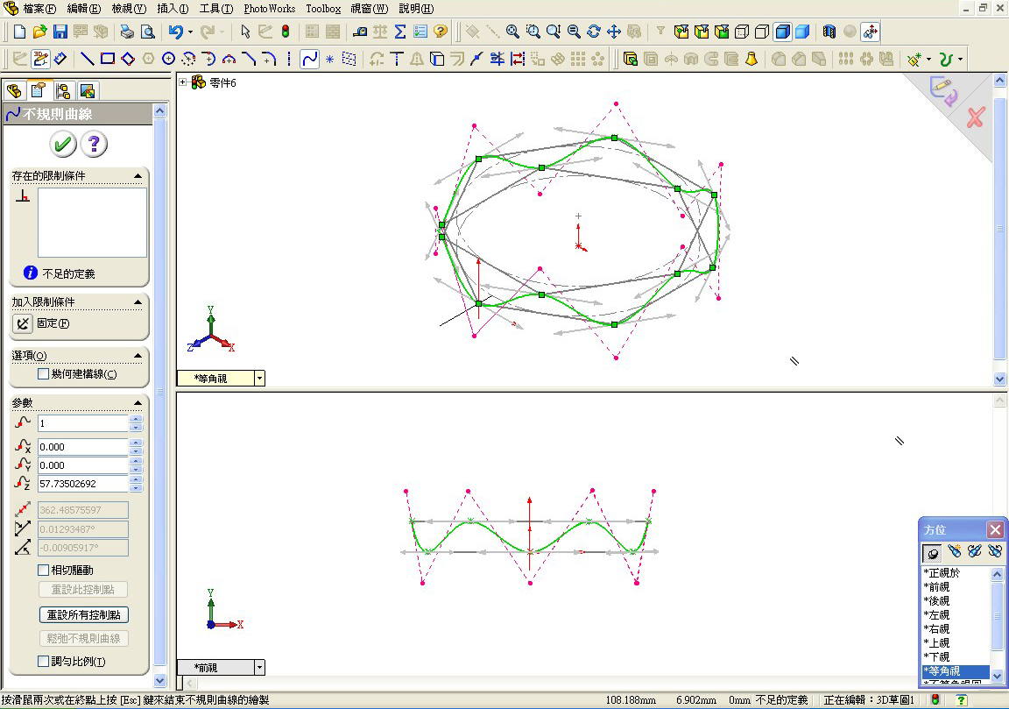
Task: Select the Point sketch tool
Action: pyautogui.click(x=329, y=59)
